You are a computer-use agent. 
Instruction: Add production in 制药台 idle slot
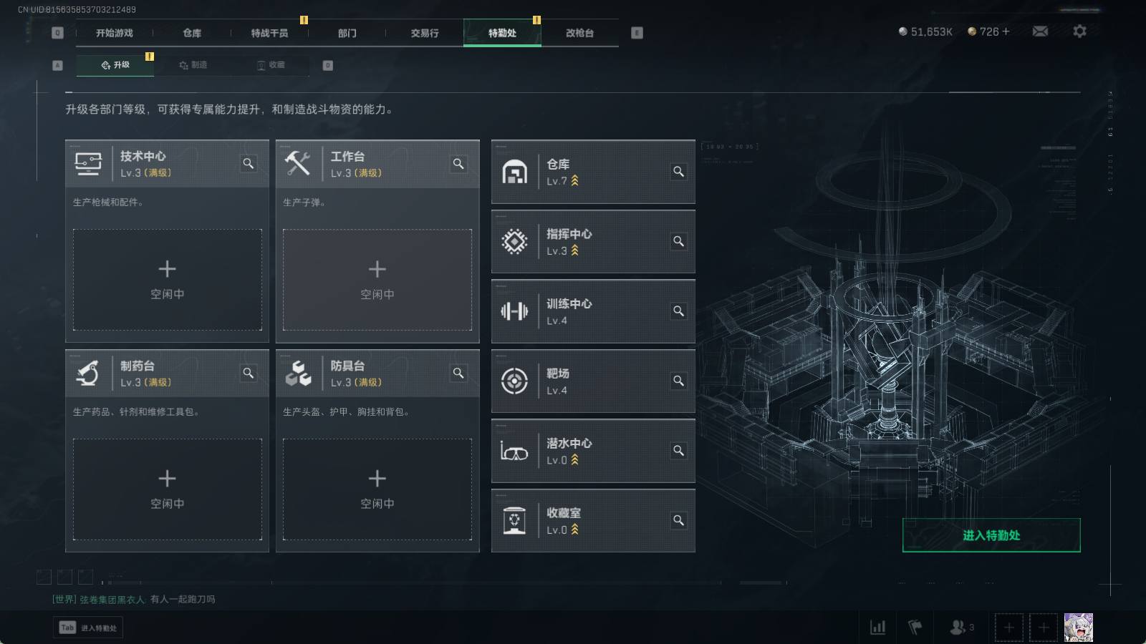pos(168,489)
